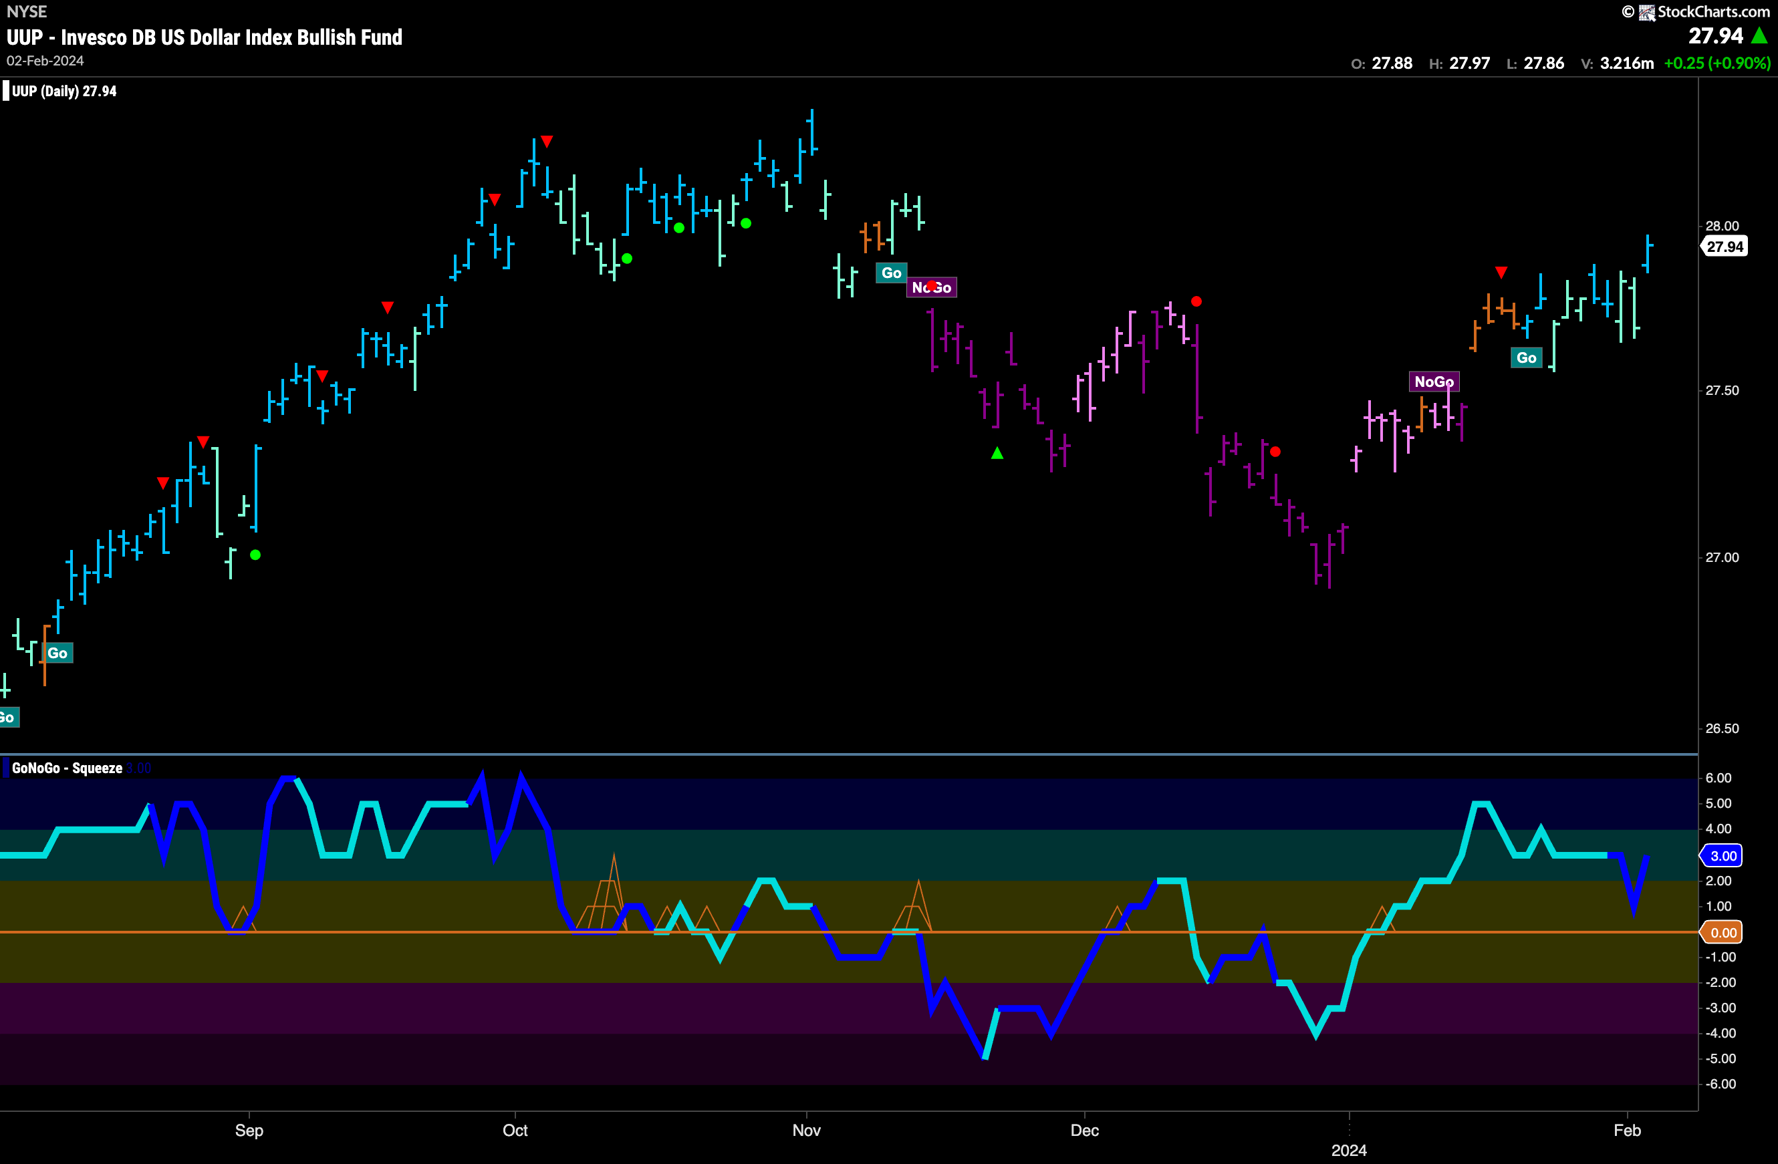Click the Go label in early November
Viewport: 1778px width, 1164px height.
pyautogui.click(x=891, y=273)
